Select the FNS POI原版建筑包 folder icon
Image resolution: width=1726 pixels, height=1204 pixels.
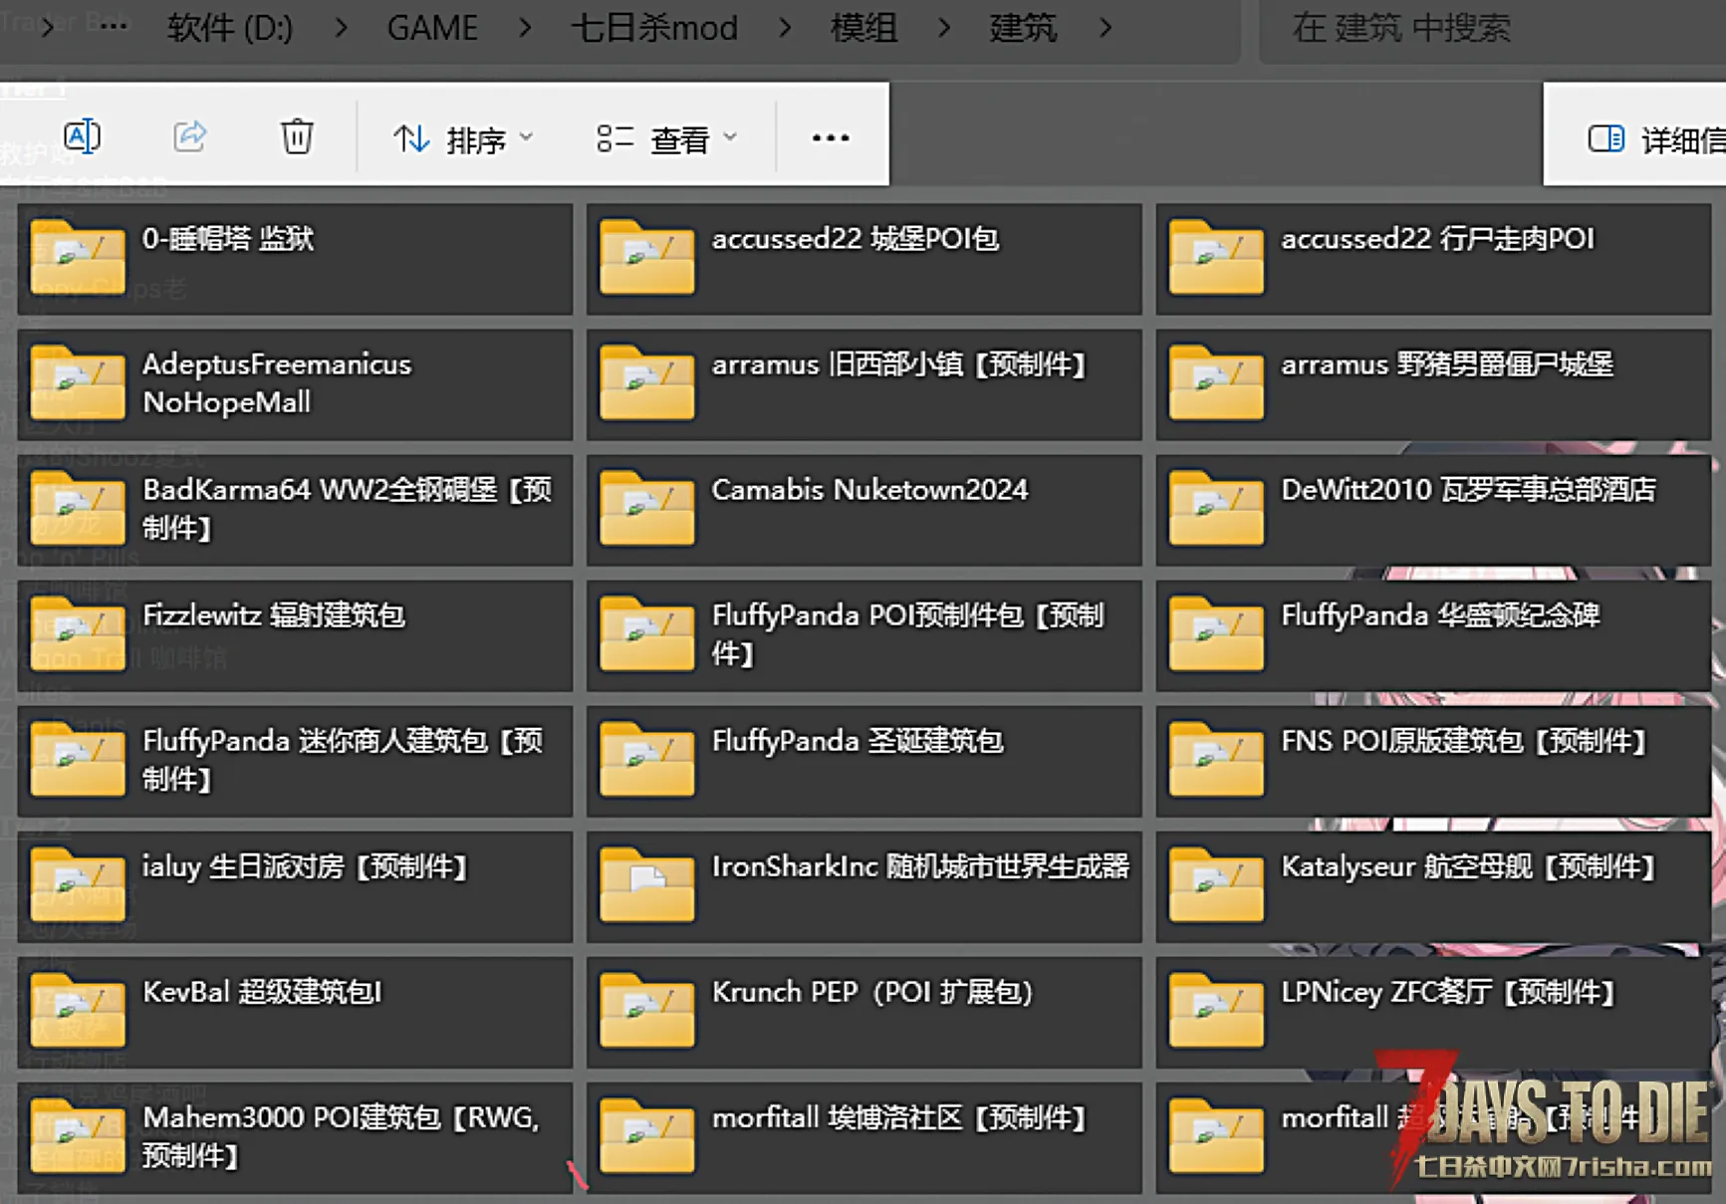(1216, 759)
